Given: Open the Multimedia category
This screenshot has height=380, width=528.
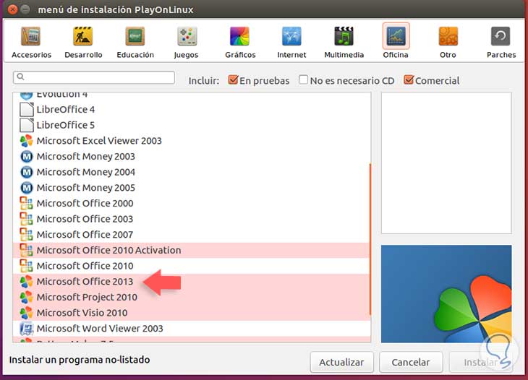Looking at the screenshot, I should [x=344, y=43].
